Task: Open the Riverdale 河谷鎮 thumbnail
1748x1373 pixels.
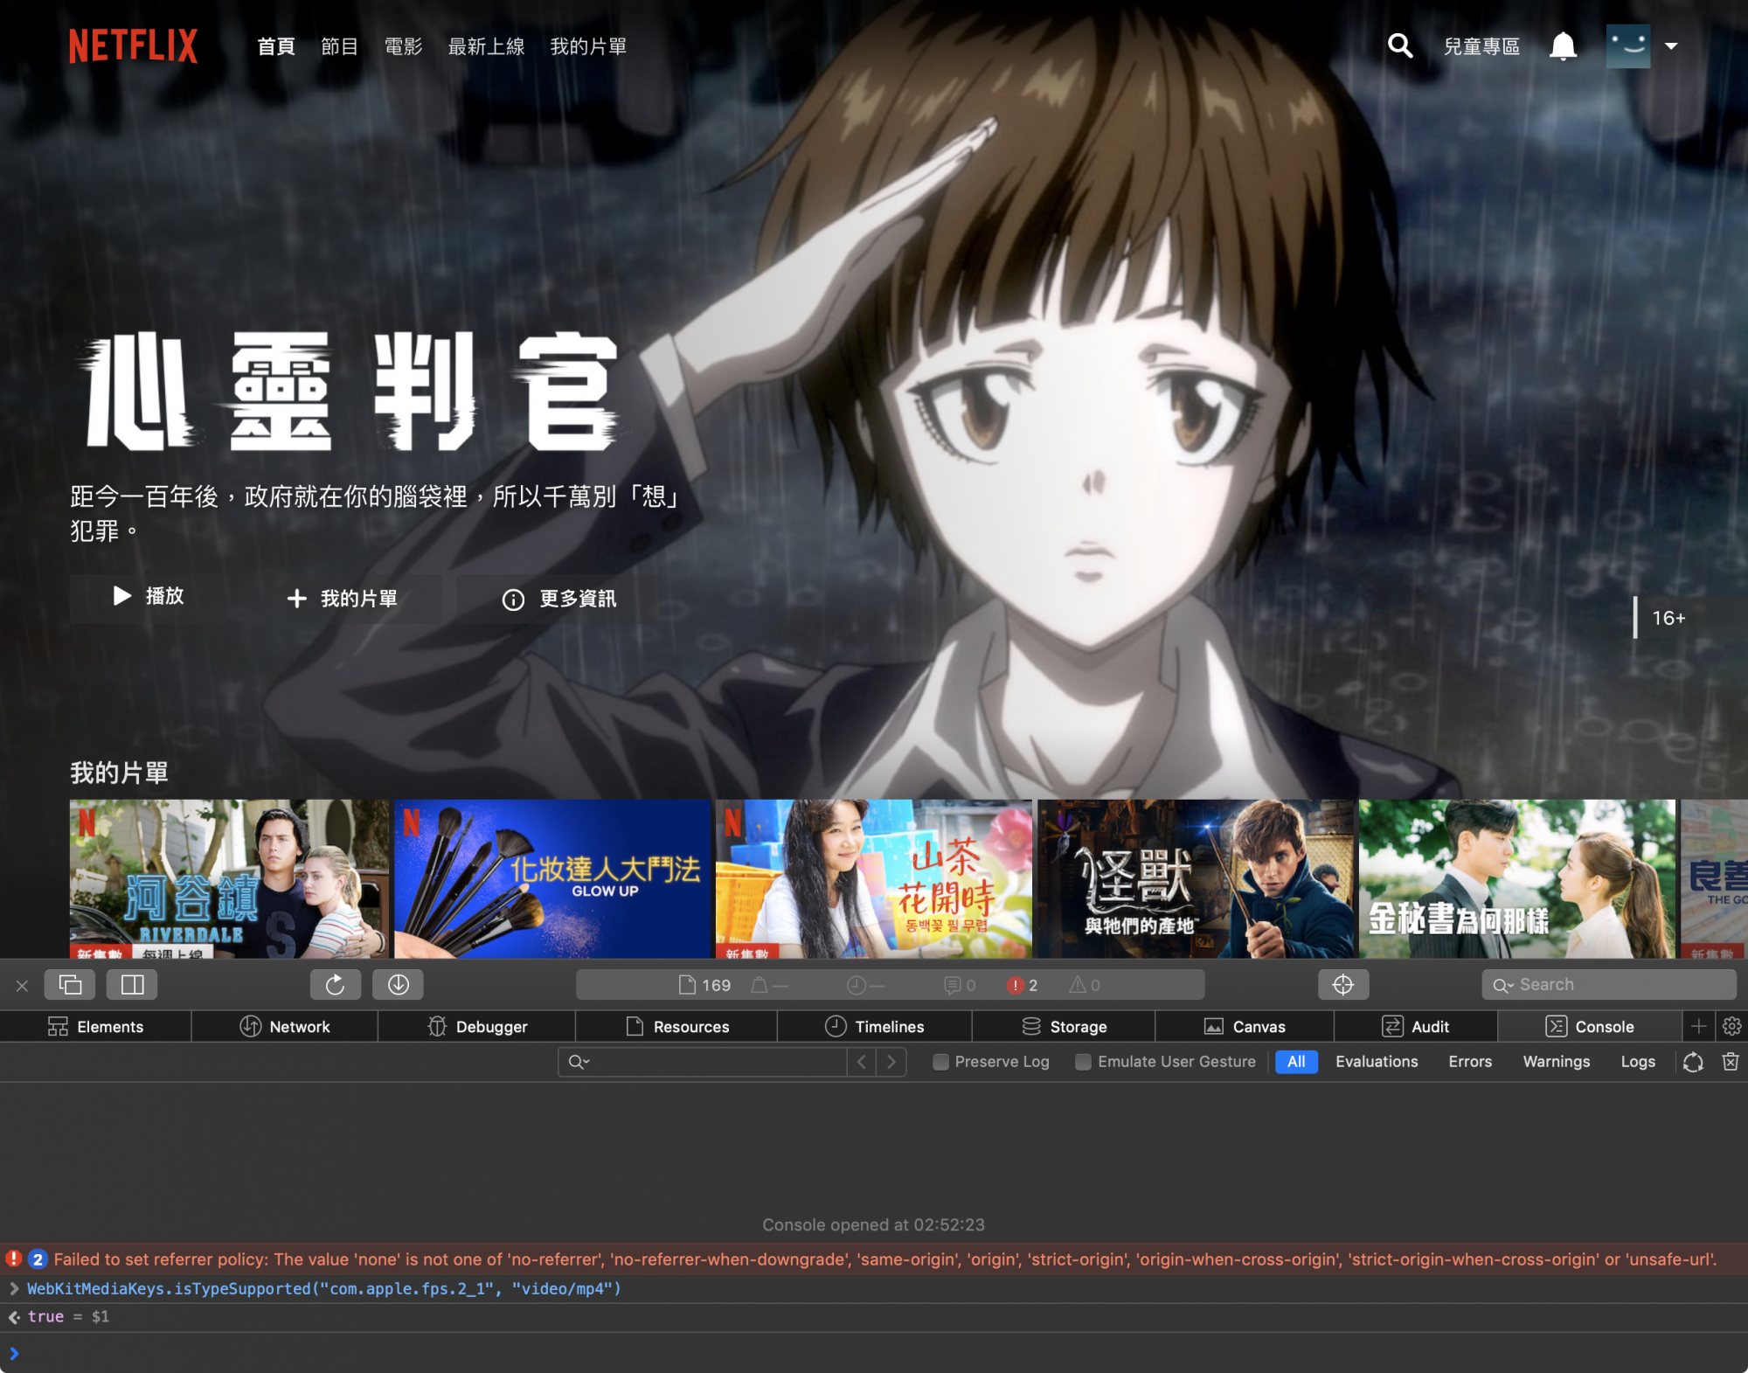Action: (x=229, y=878)
